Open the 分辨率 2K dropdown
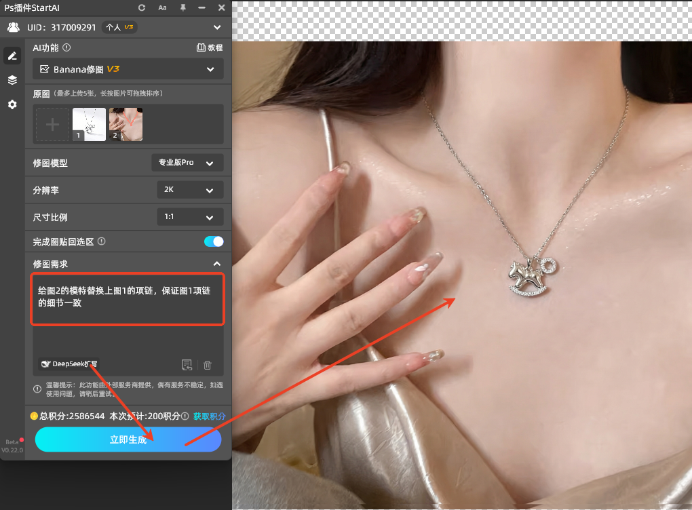This screenshot has height=510, width=692. [189, 190]
